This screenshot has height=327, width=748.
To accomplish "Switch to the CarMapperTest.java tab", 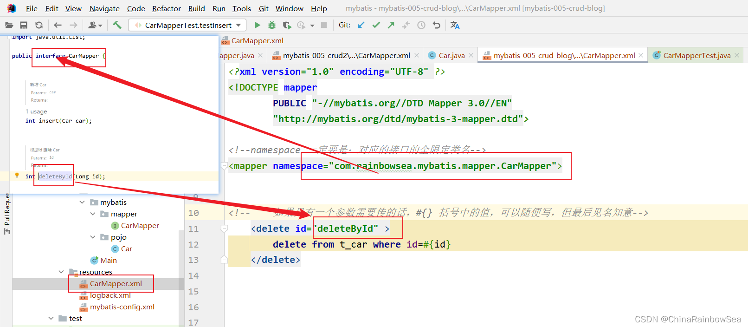I will (696, 56).
